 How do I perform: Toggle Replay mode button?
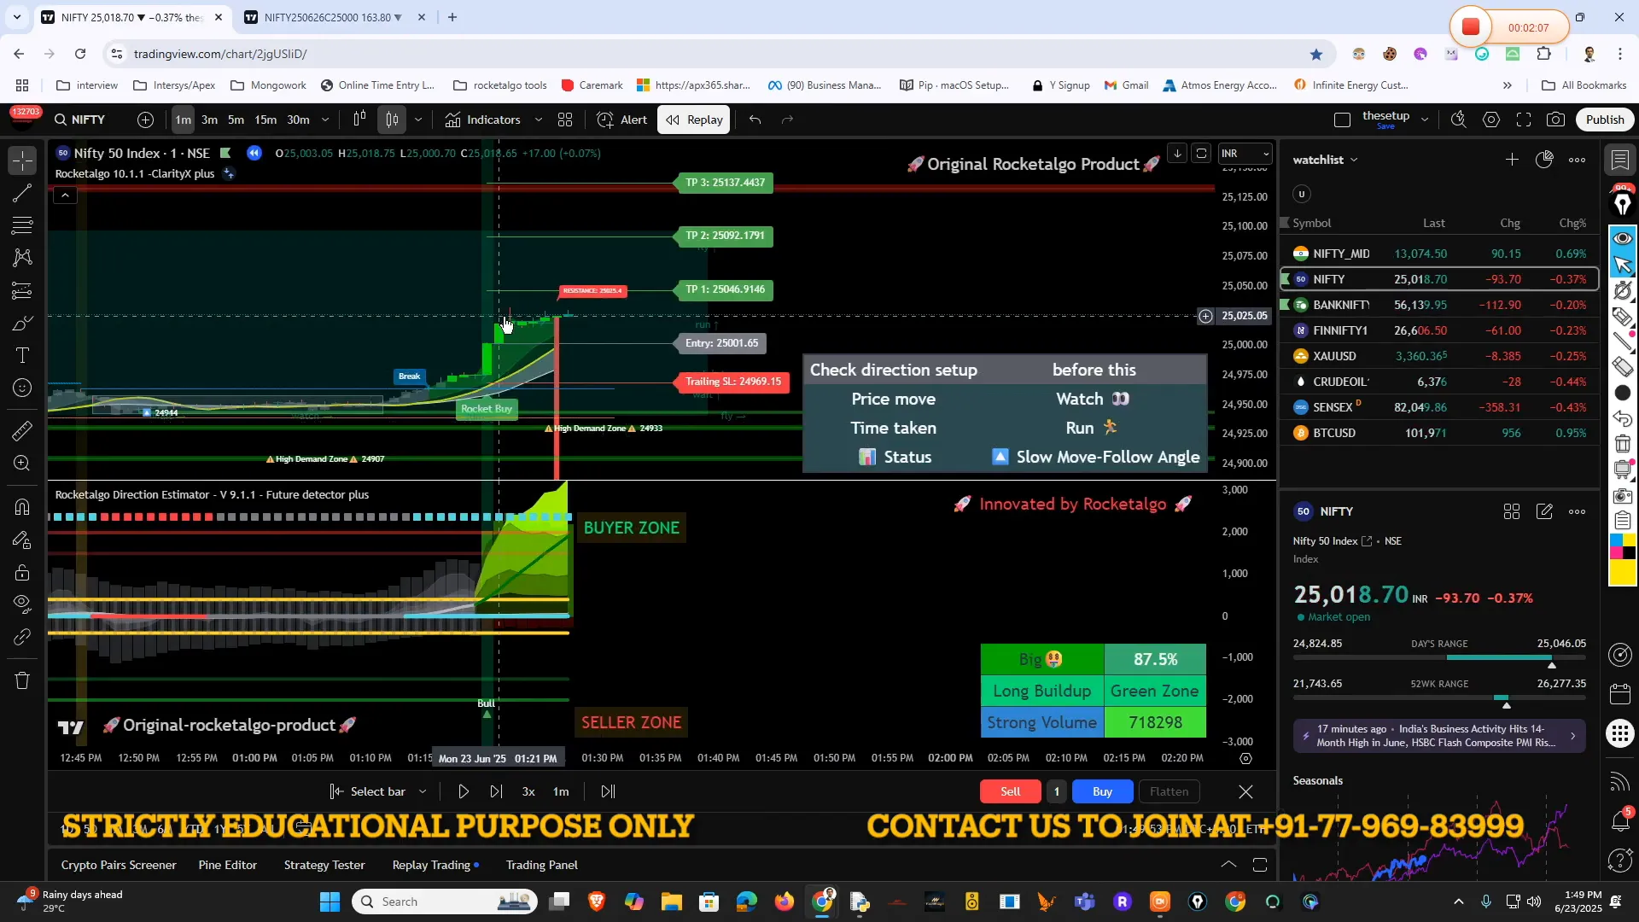click(x=695, y=120)
